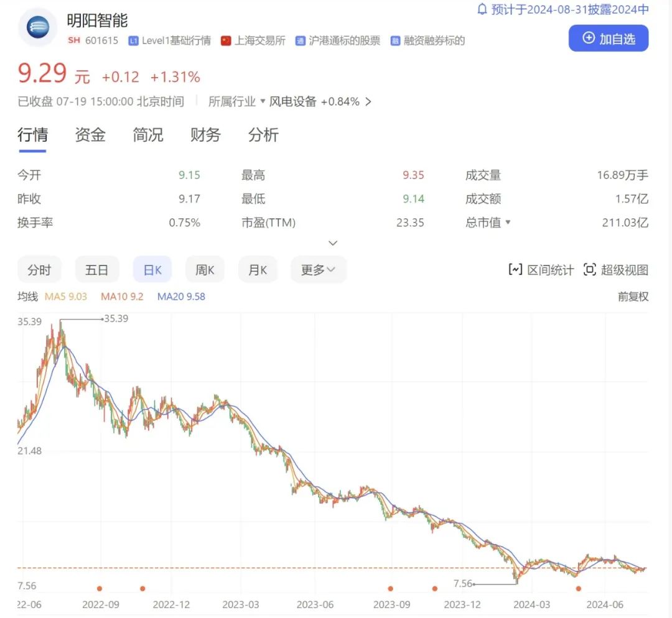Click the 沪港通标的股票 tag icon

301,41
